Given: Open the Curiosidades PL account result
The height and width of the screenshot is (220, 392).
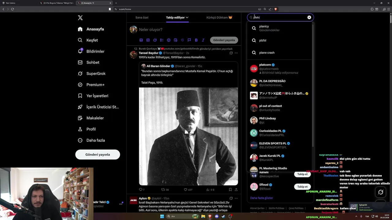Looking at the screenshot, I should tap(280, 133).
